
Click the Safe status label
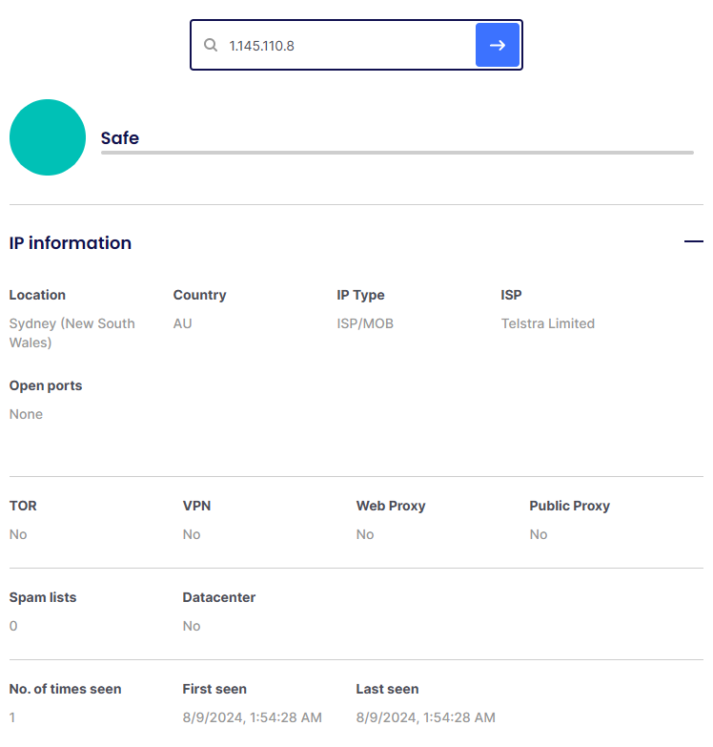120,138
